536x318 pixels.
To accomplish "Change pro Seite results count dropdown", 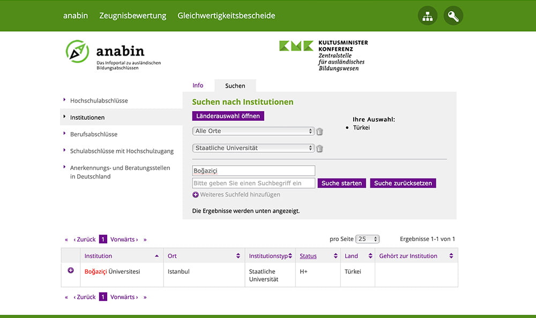I will coord(367,239).
